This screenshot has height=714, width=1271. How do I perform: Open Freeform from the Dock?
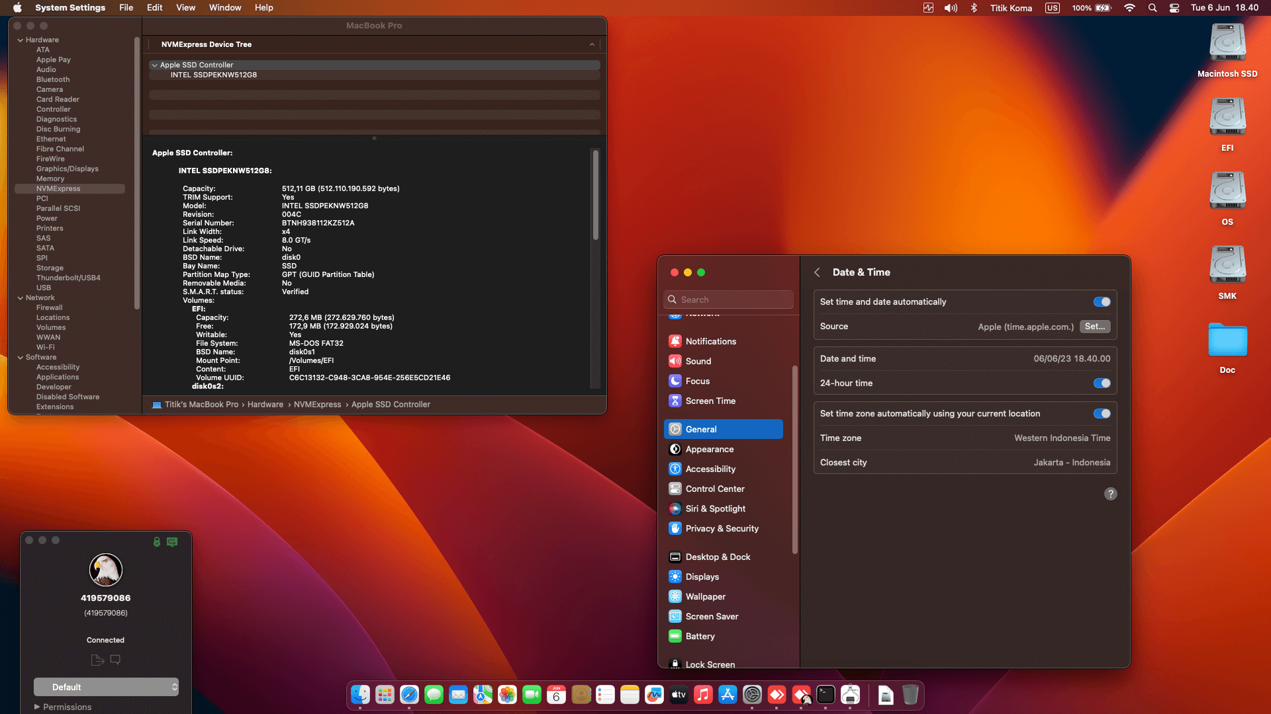pyautogui.click(x=654, y=695)
